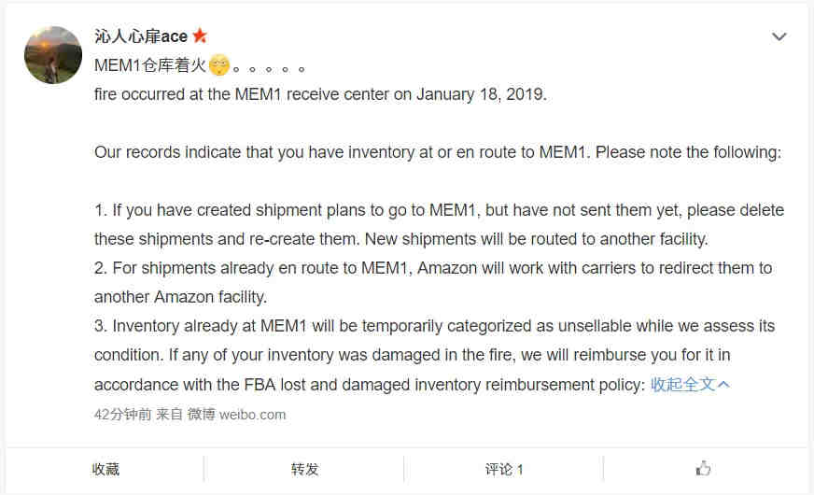Viewport: 814px width, 495px height.
Task: Open the 评论 1 comments section
Action: [x=504, y=469]
